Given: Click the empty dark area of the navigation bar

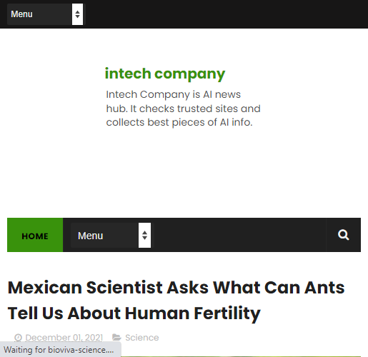Looking at the screenshot, I should [238, 235].
